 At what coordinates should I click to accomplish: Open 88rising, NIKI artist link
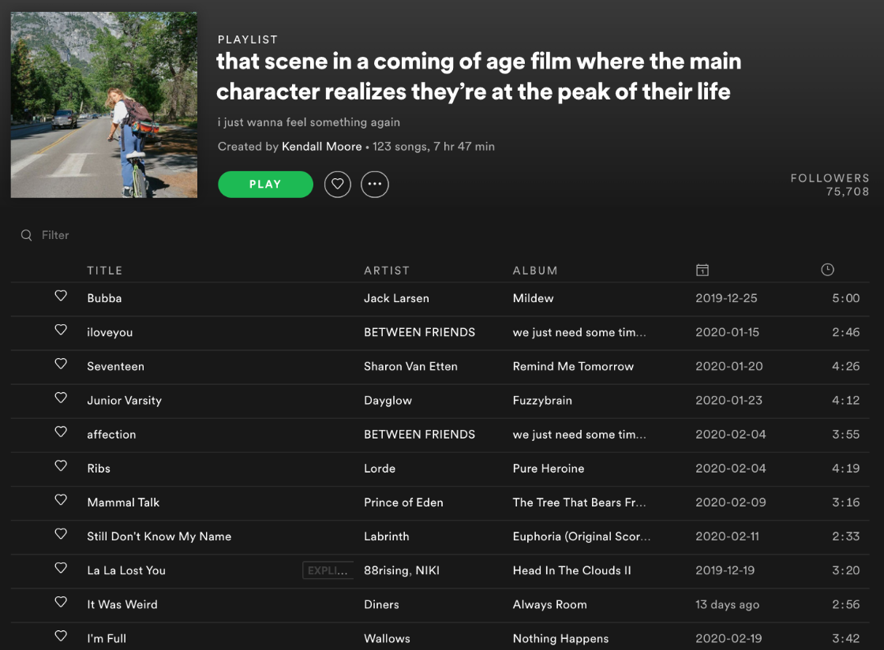tap(402, 570)
